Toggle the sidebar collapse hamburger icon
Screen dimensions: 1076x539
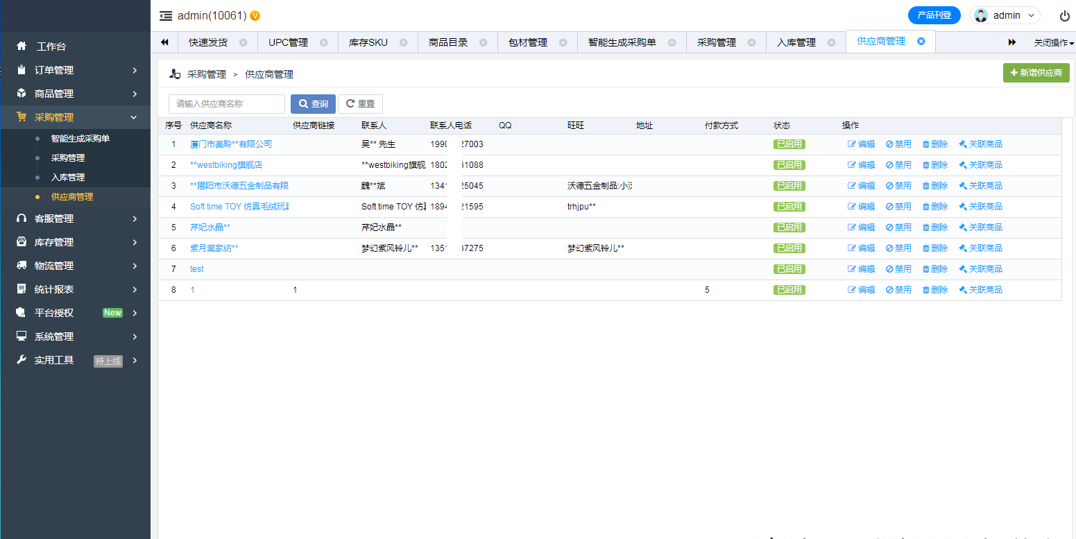(x=166, y=15)
